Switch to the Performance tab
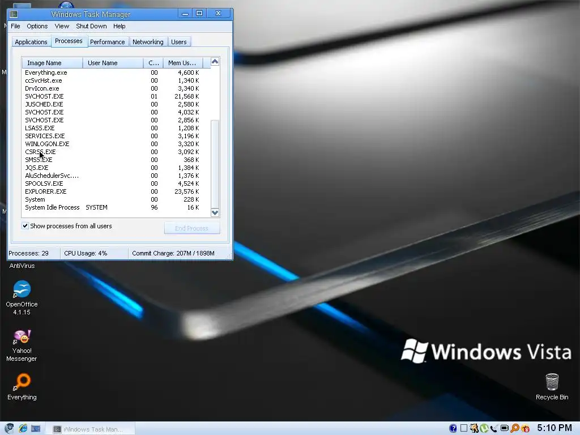The image size is (580, 435). (107, 42)
